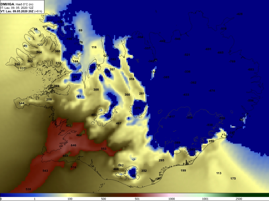Click the map value 116
Screen dimensions: 269x201
pyautogui.click(x=94, y=47)
